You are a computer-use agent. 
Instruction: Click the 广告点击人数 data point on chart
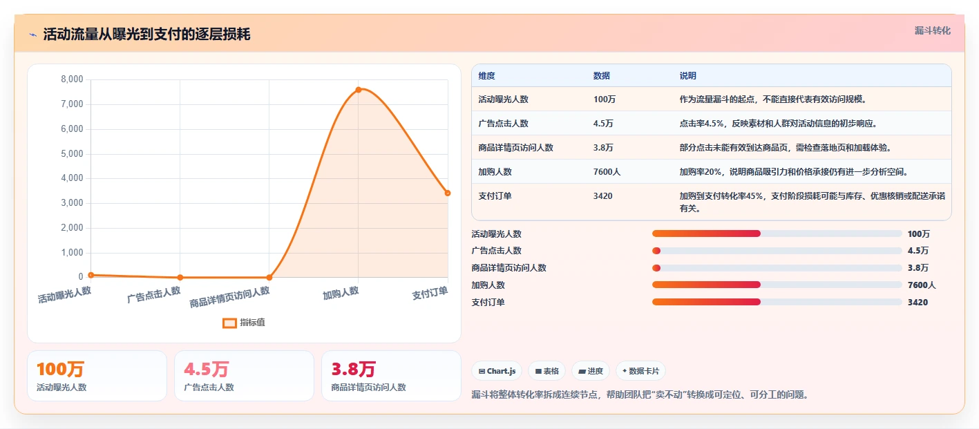(180, 277)
